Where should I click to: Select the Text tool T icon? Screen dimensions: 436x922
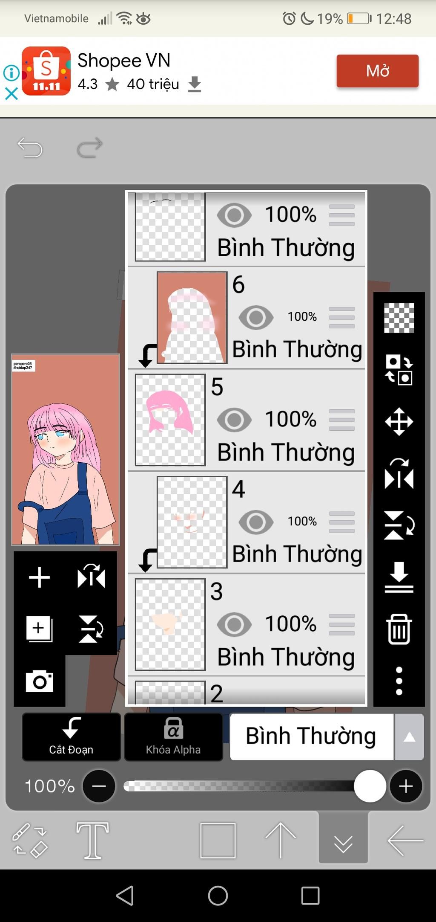92,841
